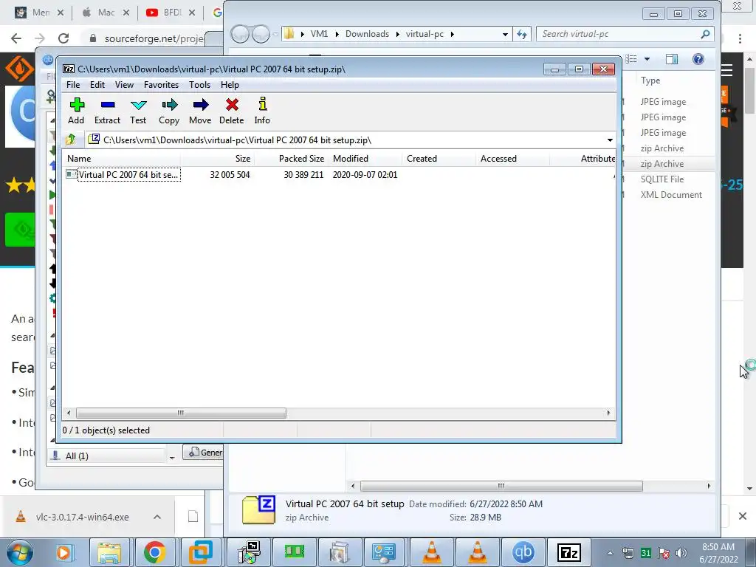Click the Explorer horizontal scrollbar thumb
Image resolution: width=756 pixels, height=567 pixels.
(x=501, y=486)
